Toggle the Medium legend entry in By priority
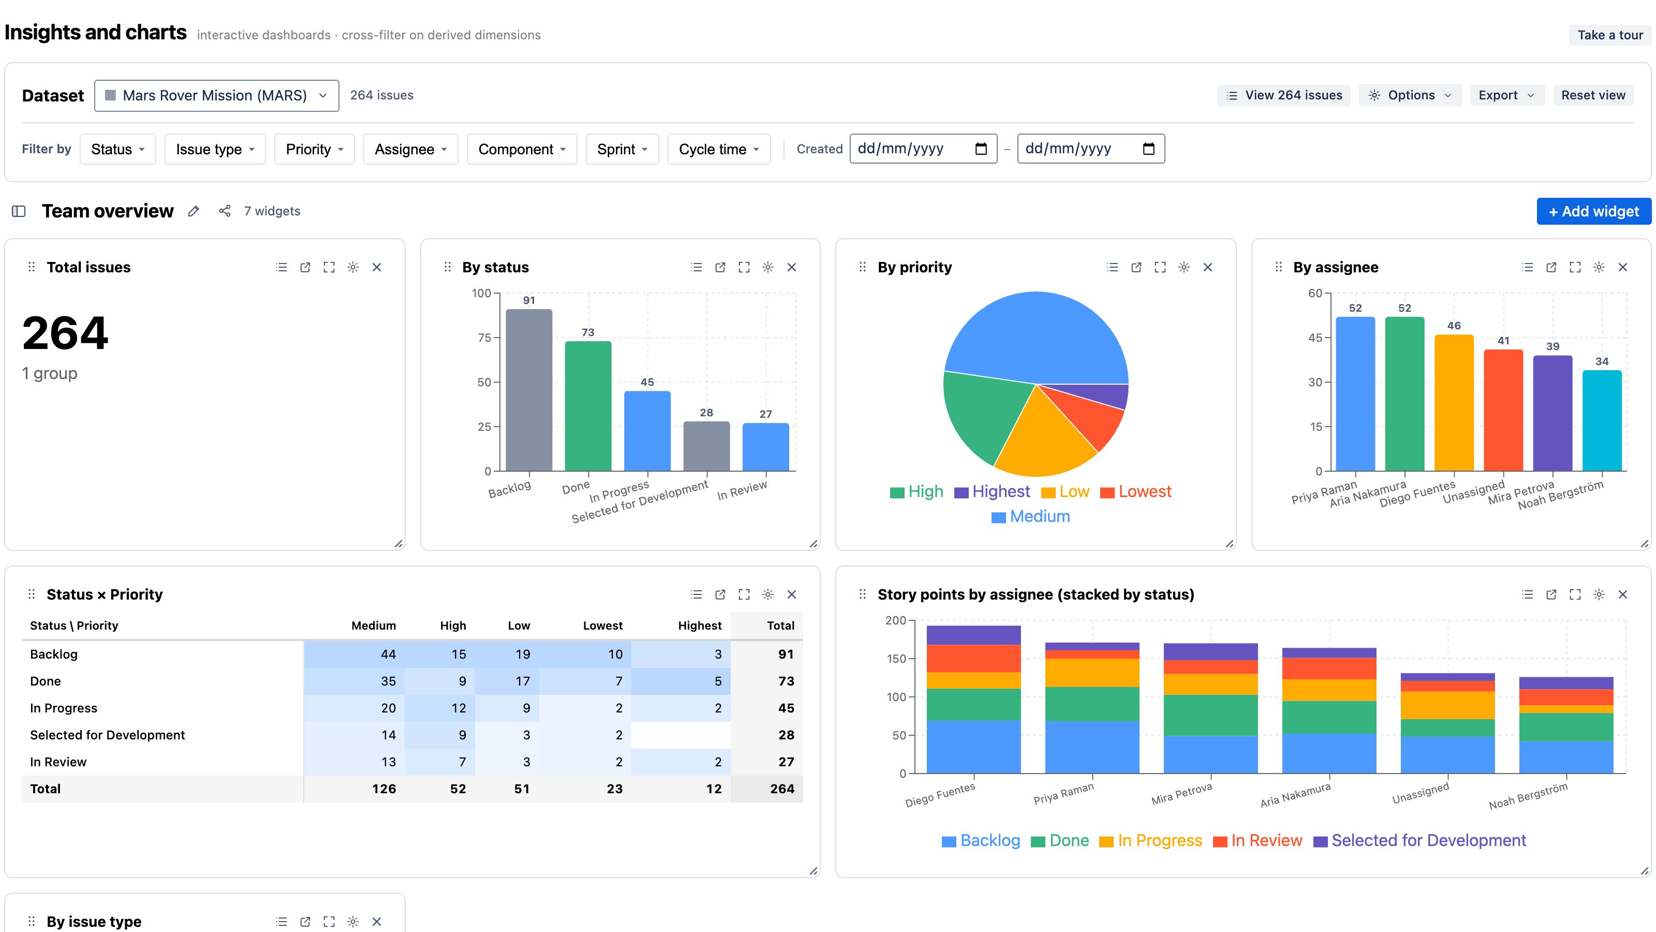1656x932 pixels. pos(1030,517)
